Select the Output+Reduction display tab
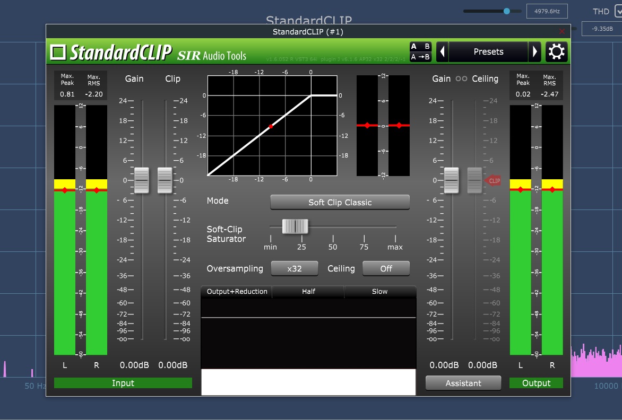622x420 pixels. point(237,291)
